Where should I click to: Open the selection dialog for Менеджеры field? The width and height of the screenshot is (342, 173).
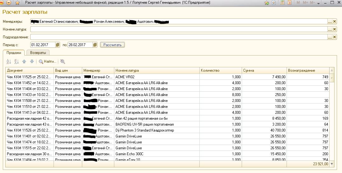click(x=330, y=22)
